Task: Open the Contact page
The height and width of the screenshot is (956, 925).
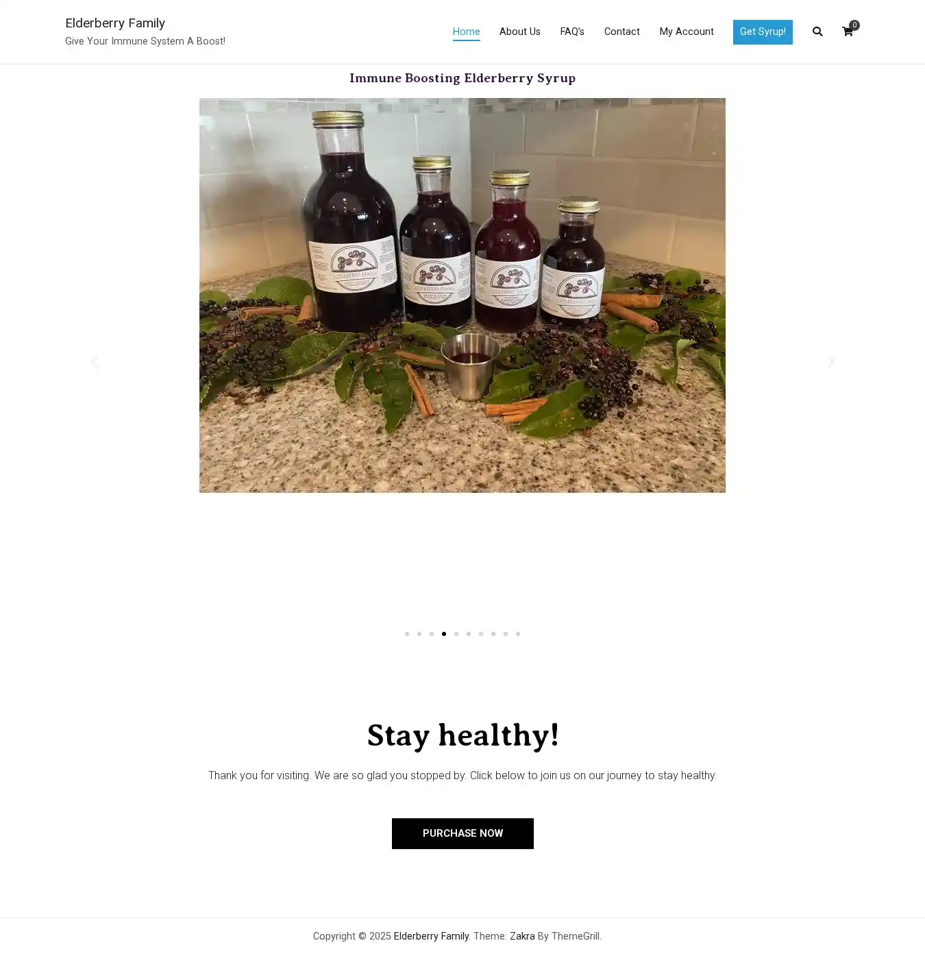Action: pyautogui.click(x=621, y=32)
